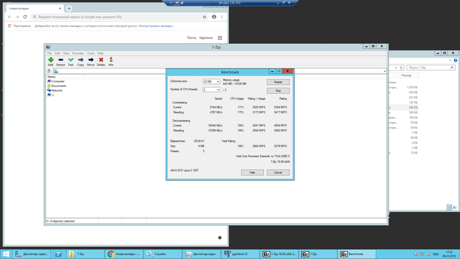Click the Extract toolbar icon
460x259 pixels.
pos(60,62)
